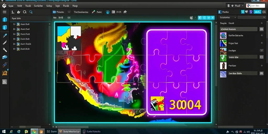Screen dimensions: 268x134
Task: Click the house icon in top toolbar
Action: coord(125,12)
